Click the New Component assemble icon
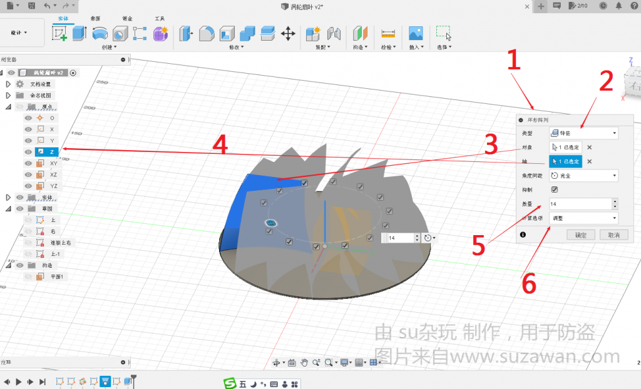The height and width of the screenshot is (389, 641). [313, 34]
